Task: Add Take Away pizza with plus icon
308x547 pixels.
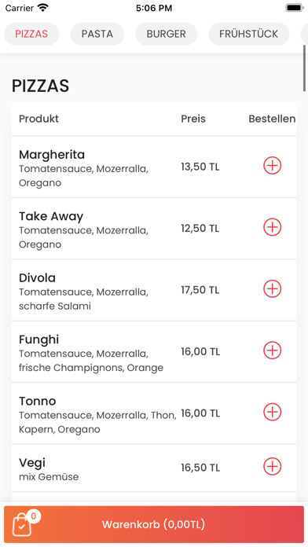Action: coord(272,227)
